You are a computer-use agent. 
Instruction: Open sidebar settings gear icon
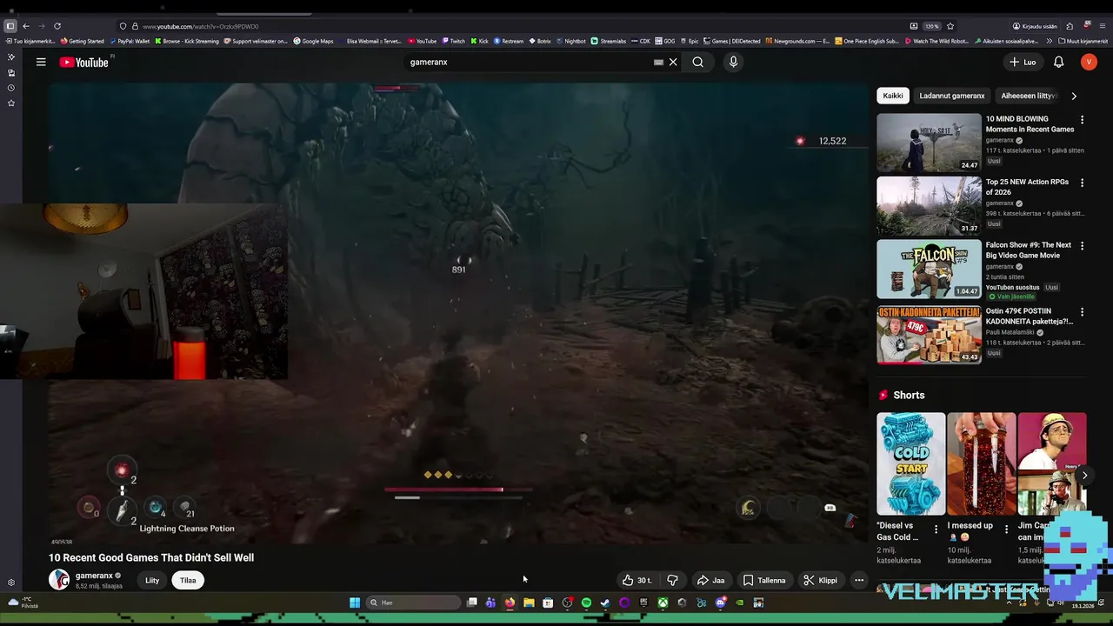coord(10,583)
